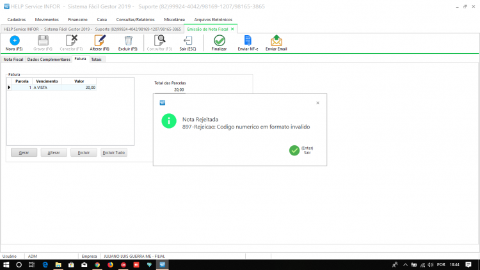The height and width of the screenshot is (270, 480).
Task: Open the Consultas/Relatórios menu
Action: [x=135, y=20]
